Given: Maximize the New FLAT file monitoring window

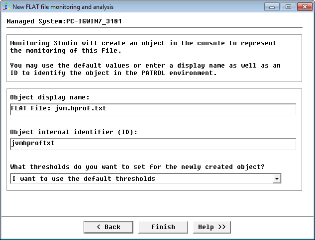Looking at the screenshot, I should [287, 7].
